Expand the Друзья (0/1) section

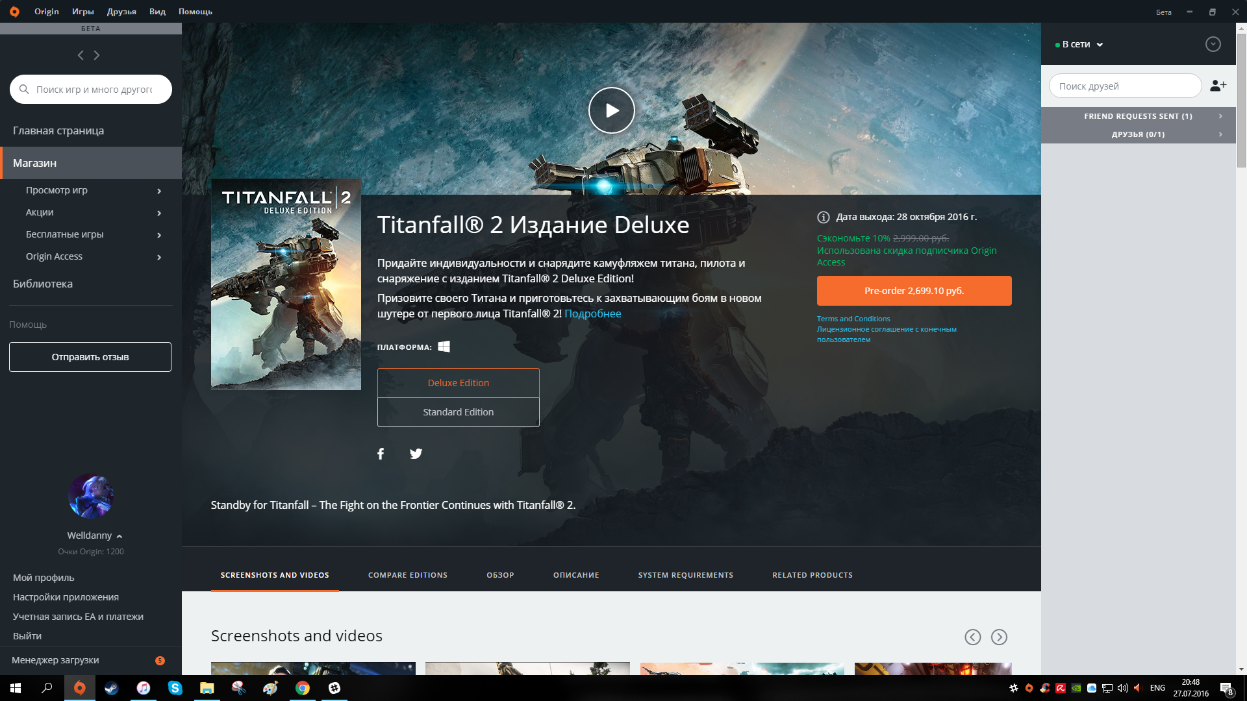[1138, 134]
